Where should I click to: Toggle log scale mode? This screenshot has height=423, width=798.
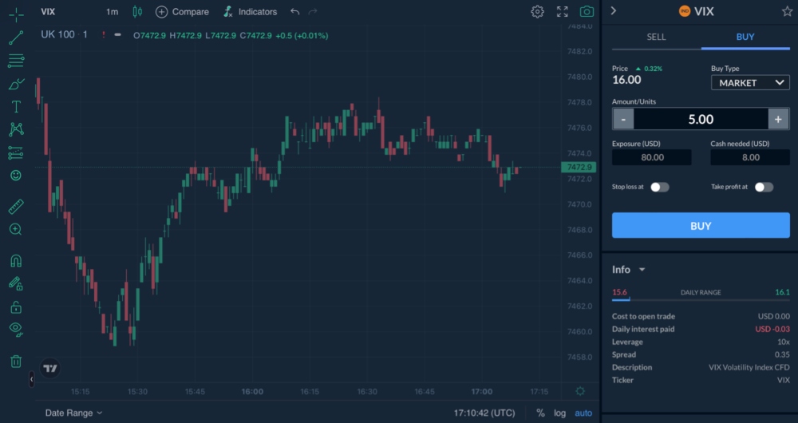[x=560, y=413]
